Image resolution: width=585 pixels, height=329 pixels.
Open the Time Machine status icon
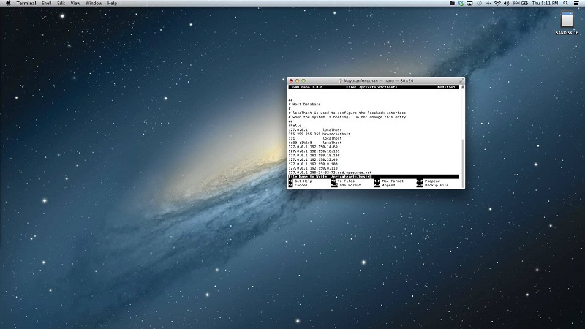[x=480, y=4]
